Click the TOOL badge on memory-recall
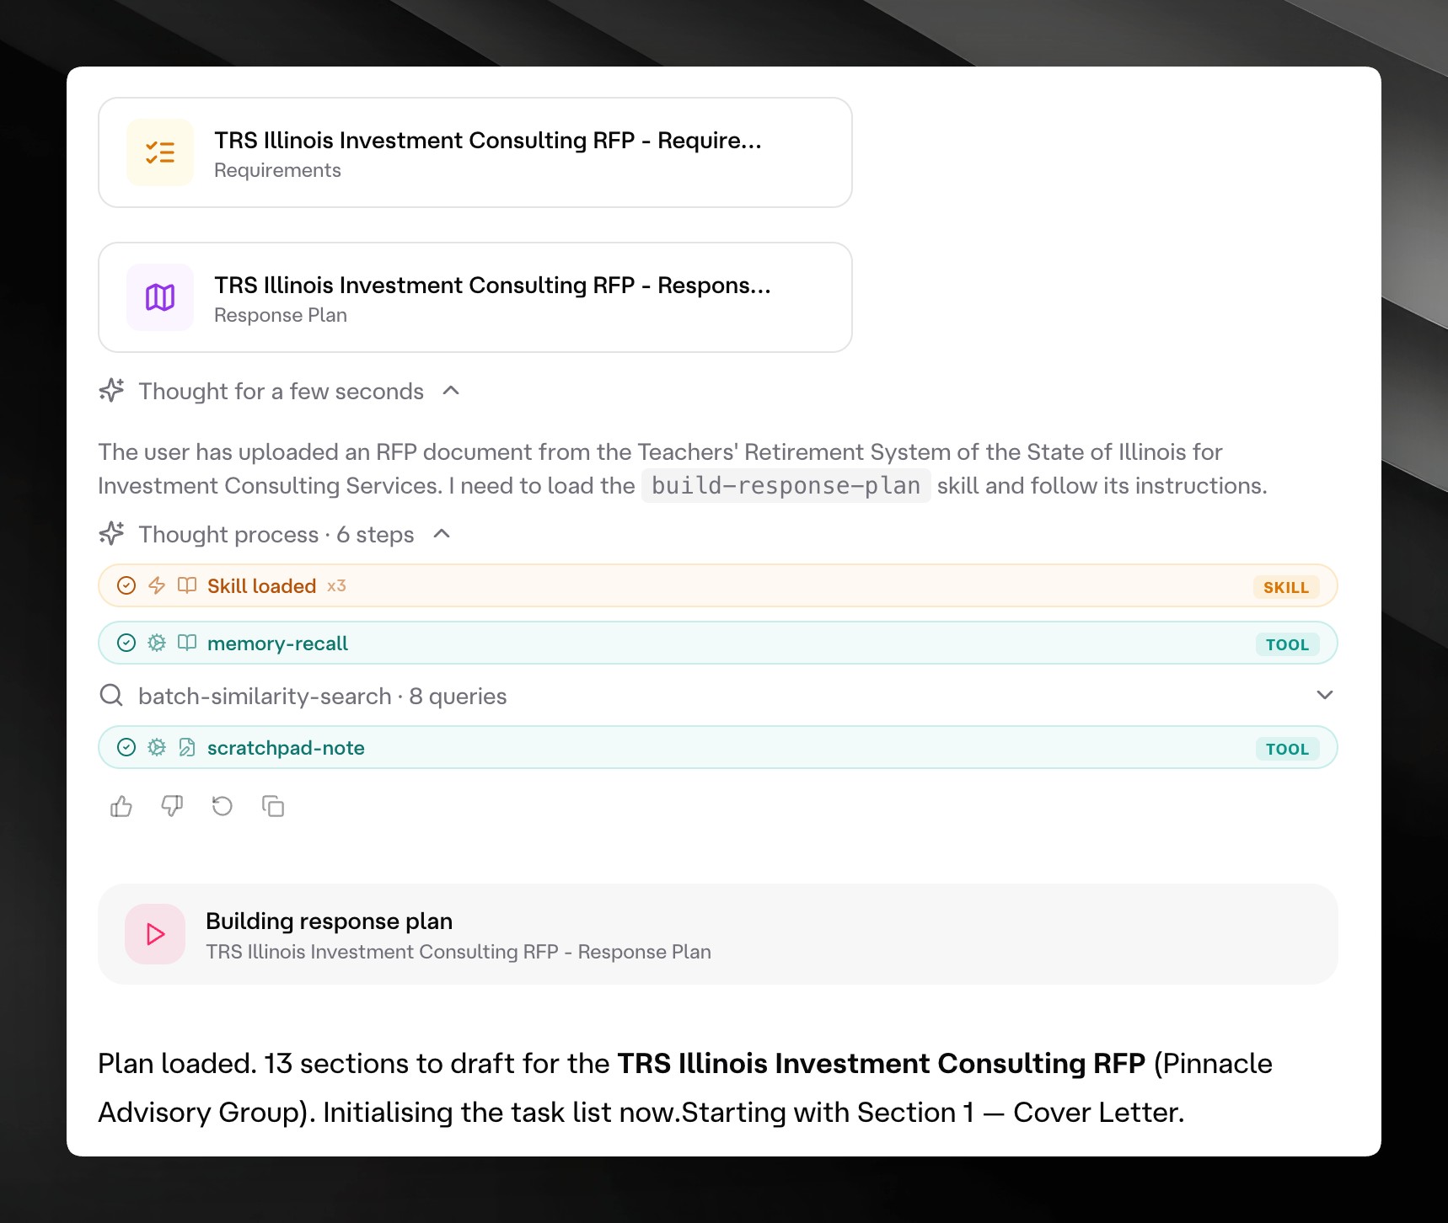The width and height of the screenshot is (1448, 1223). pyautogui.click(x=1287, y=644)
